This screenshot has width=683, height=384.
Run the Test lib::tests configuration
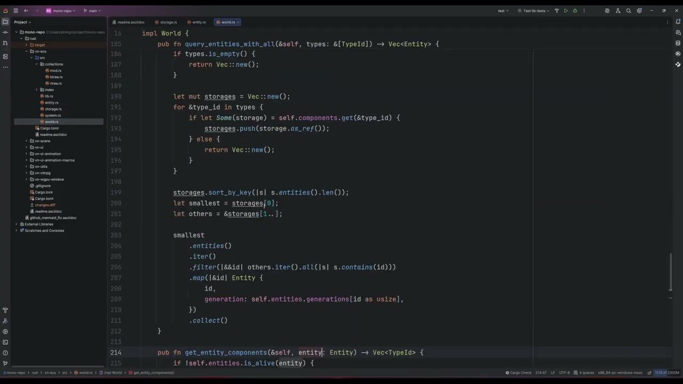566,11
